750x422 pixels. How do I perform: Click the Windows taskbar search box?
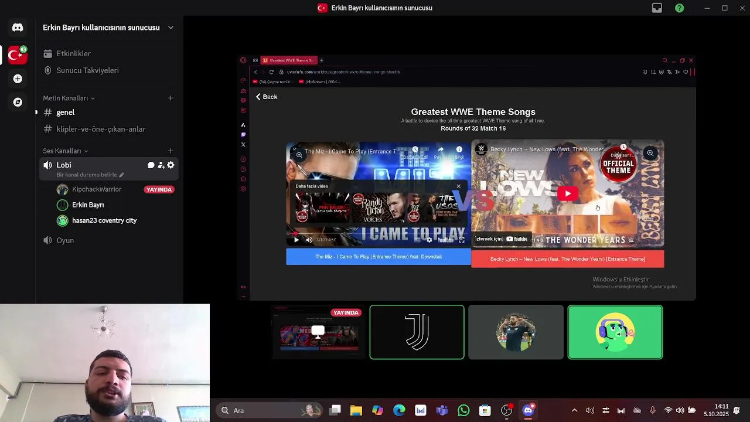coord(270,410)
